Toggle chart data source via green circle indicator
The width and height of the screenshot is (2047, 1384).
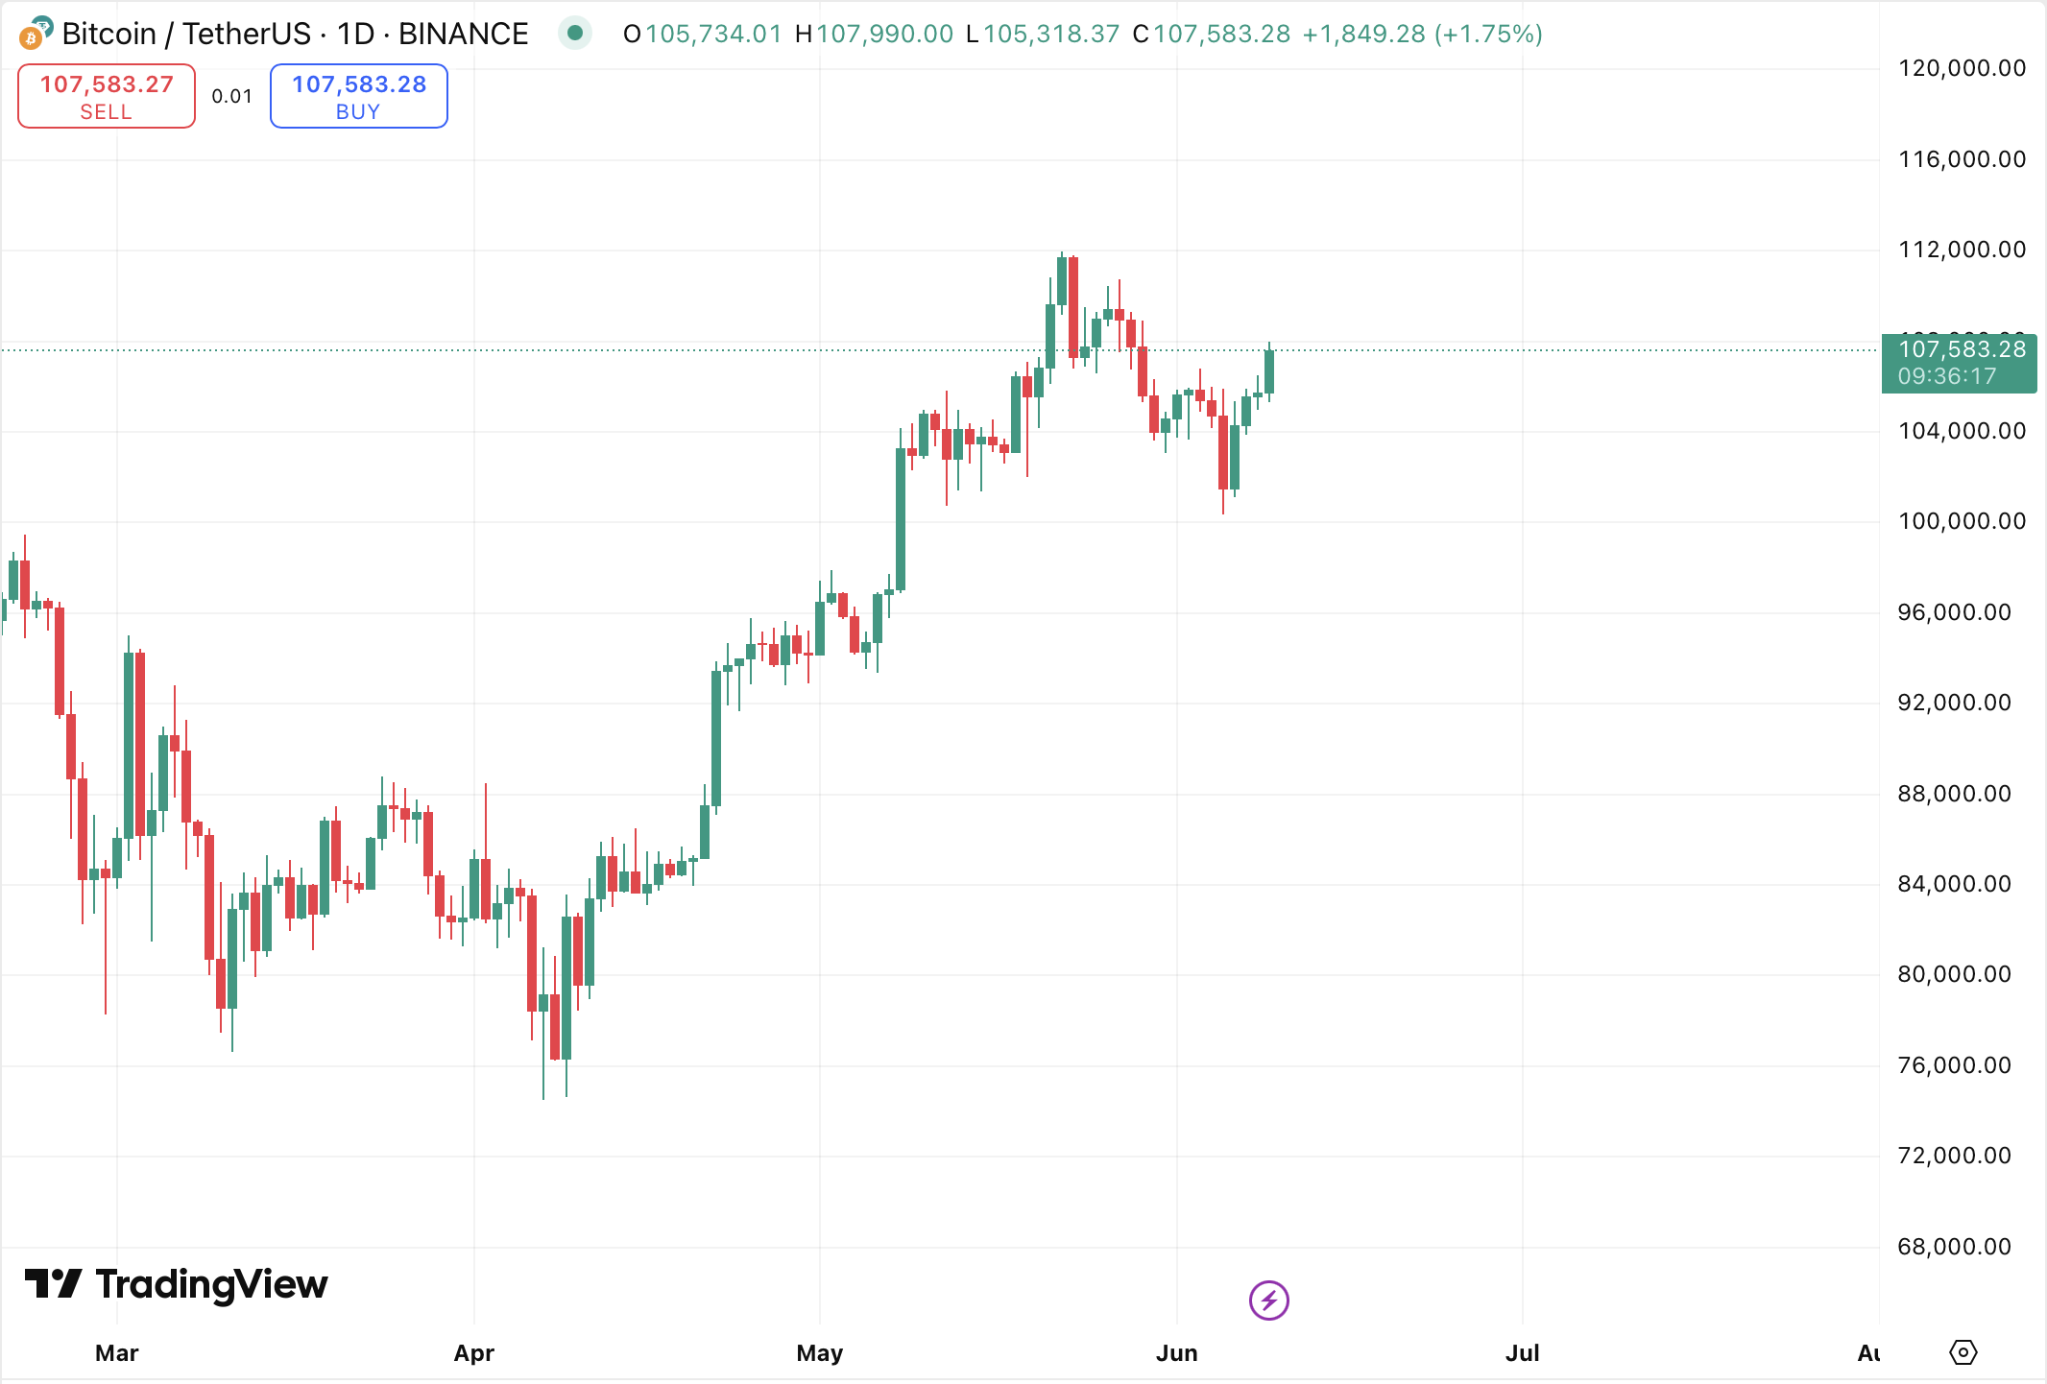pos(574,33)
